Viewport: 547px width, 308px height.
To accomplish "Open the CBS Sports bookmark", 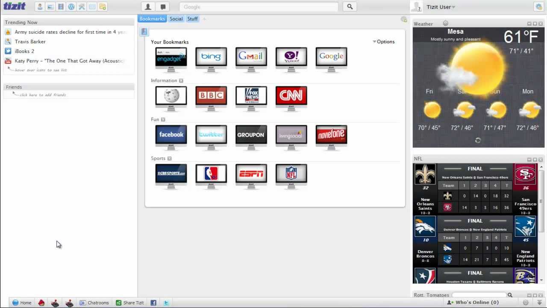I will click(171, 176).
